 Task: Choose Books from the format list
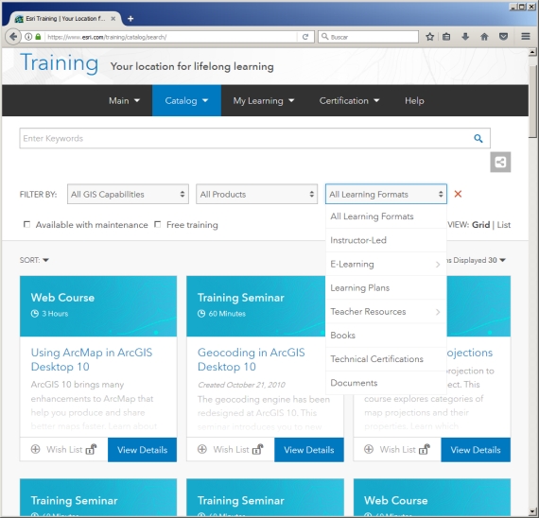tap(386, 336)
